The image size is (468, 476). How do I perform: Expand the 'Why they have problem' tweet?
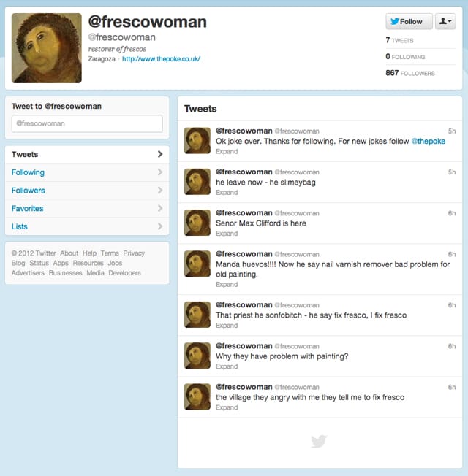pos(227,366)
